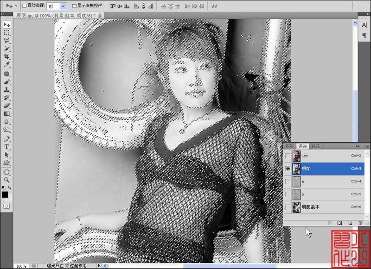Select the b channel row
This screenshot has width=371, height=269.
pyautogui.click(x=324, y=194)
